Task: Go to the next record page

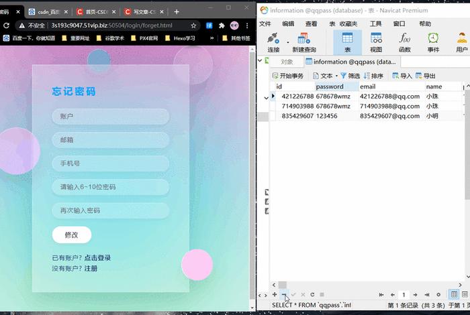Action: (x=416, y=295)
